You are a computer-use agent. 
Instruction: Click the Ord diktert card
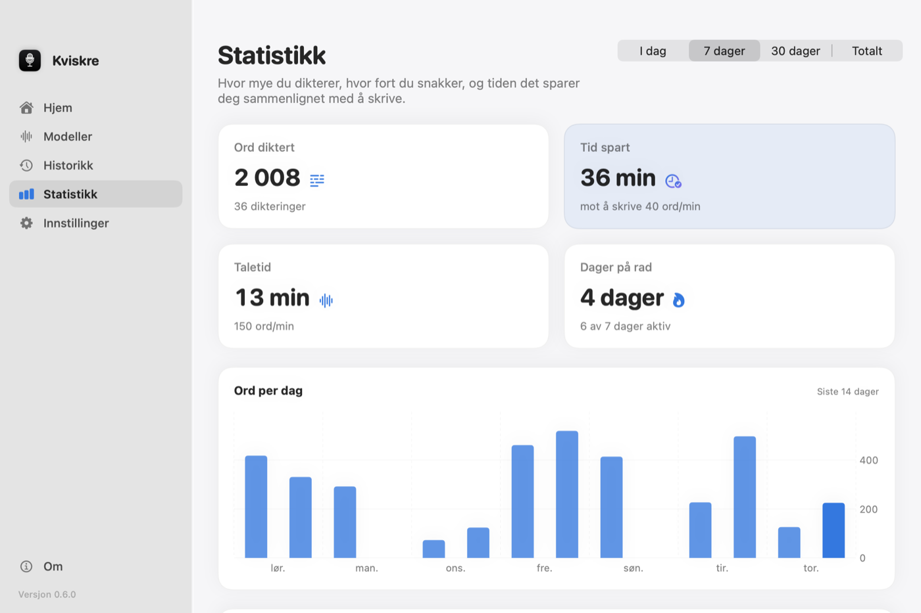(x=384, y=177)
